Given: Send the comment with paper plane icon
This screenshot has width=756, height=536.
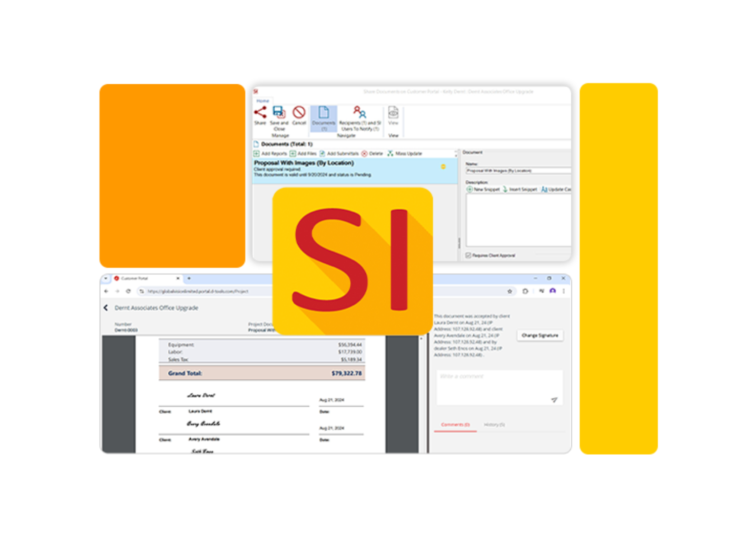Looking at the screenshot, I should tap(554, 400).
